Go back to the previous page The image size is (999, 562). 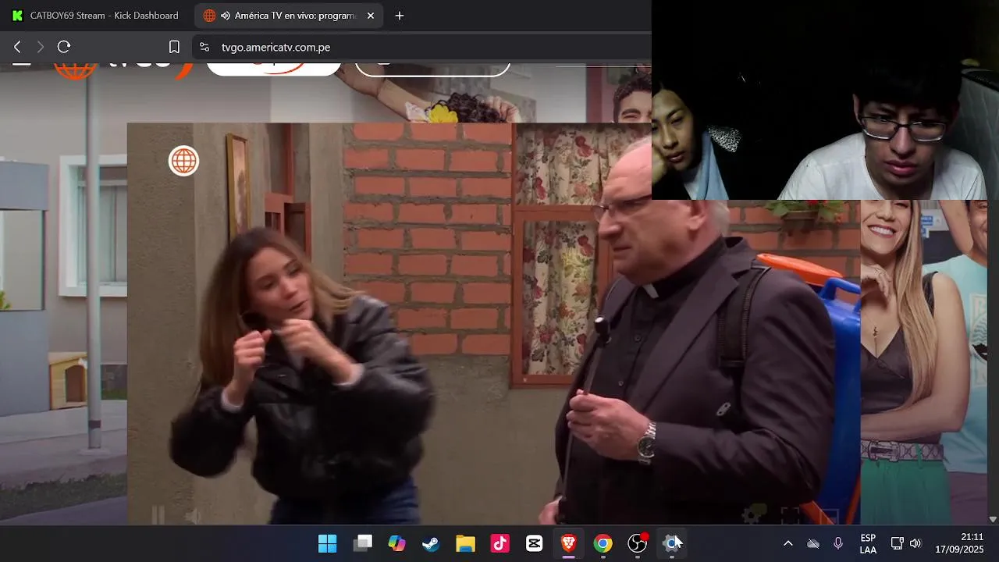click(x=17, y=47)
